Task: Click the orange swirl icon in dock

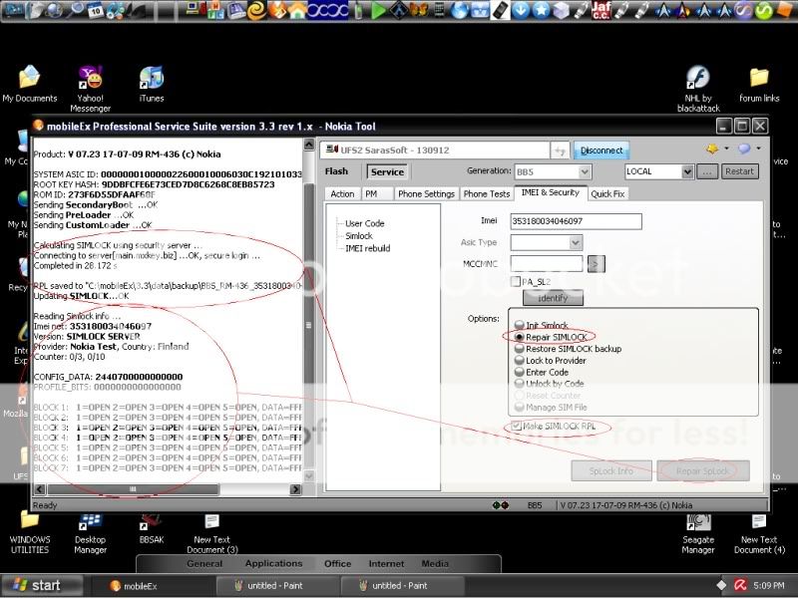Action: point(257,11)
